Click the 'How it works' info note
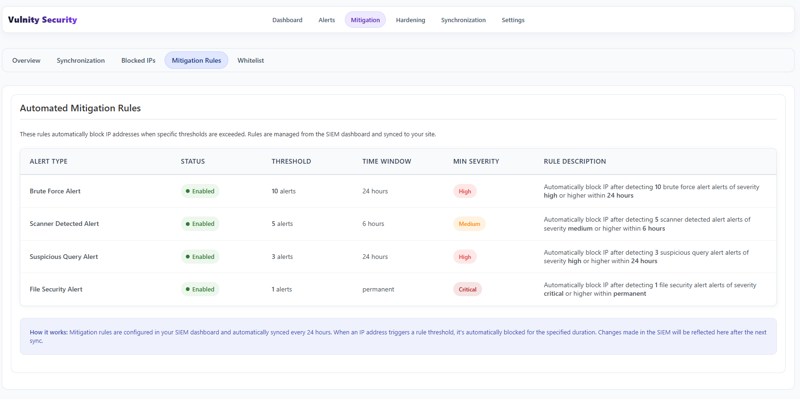This screenshot has height=399, width=800. (x=398, y=336)
